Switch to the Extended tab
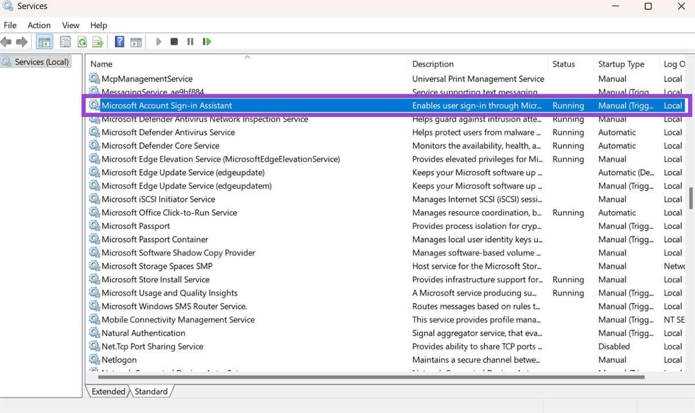The image size is (695, 413). point(108,391)
